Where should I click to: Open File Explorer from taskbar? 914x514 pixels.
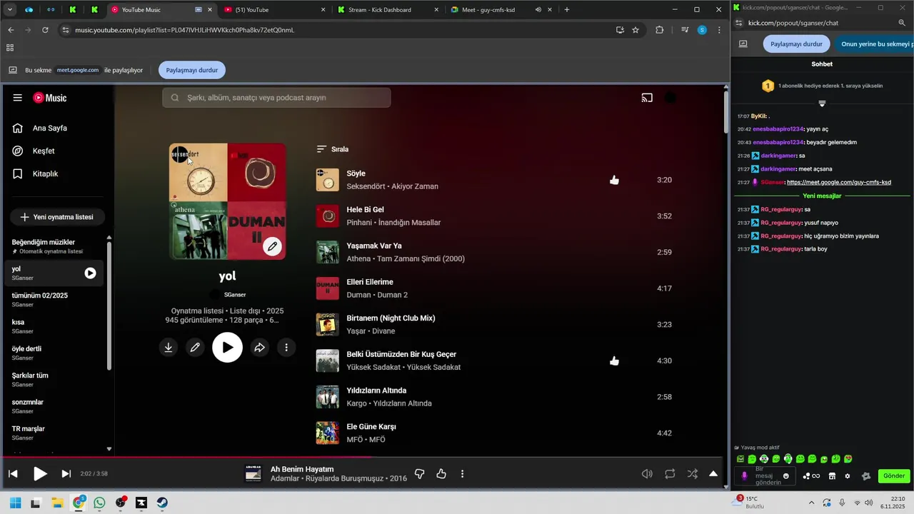point(57,503)
